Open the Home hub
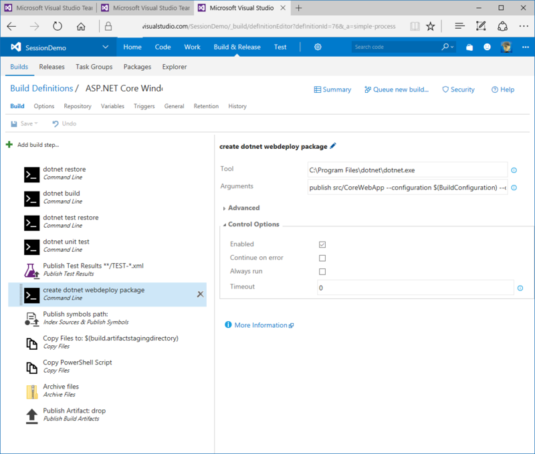 pos(132,47)
